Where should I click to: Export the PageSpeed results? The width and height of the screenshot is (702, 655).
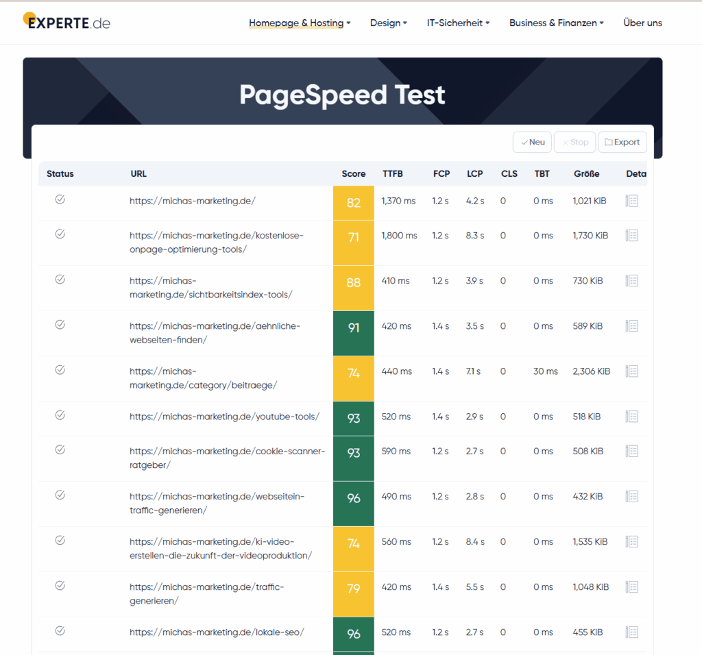[622, 143]
